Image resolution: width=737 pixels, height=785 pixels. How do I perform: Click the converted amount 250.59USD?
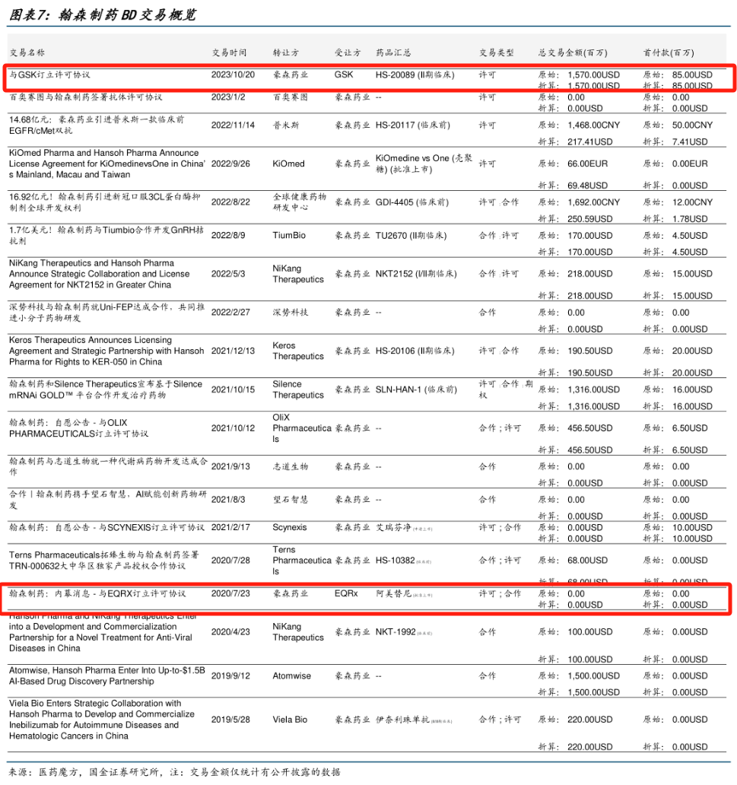point(589,219)
